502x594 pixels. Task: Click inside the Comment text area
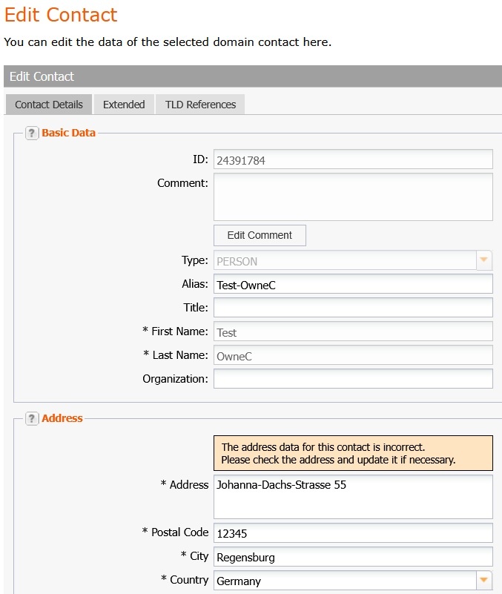tap(353, 197)
